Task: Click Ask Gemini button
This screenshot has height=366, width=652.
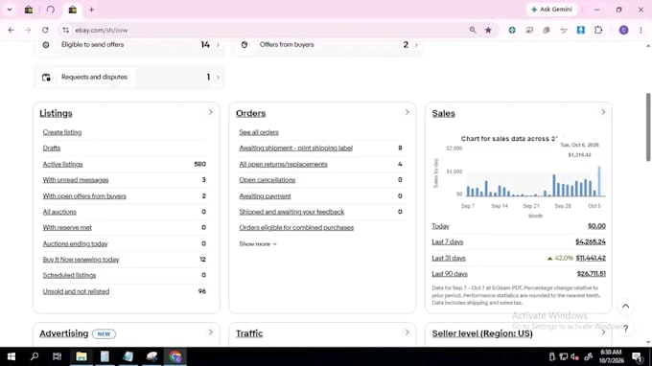Action: 551,10
